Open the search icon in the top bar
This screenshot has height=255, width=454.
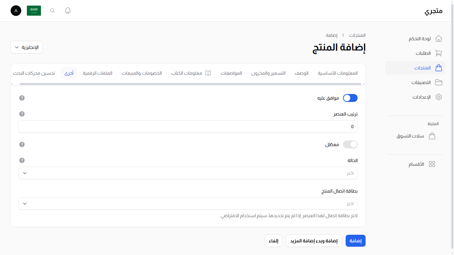click(52, 11)
